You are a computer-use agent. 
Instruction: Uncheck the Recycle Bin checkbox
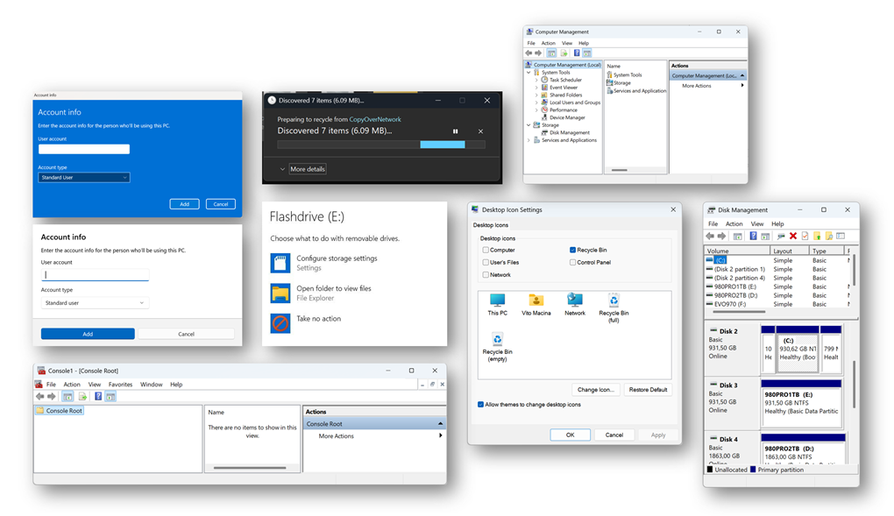[573, 250]
